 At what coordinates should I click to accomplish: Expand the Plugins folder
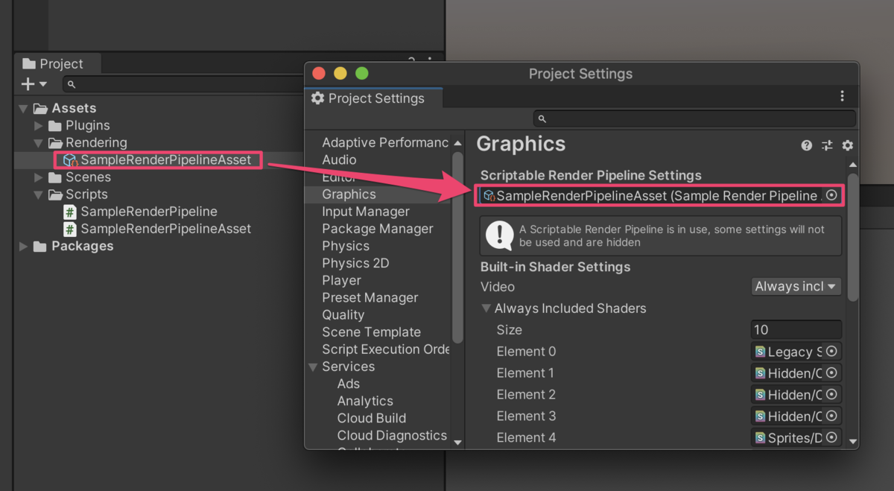(39, 126)
